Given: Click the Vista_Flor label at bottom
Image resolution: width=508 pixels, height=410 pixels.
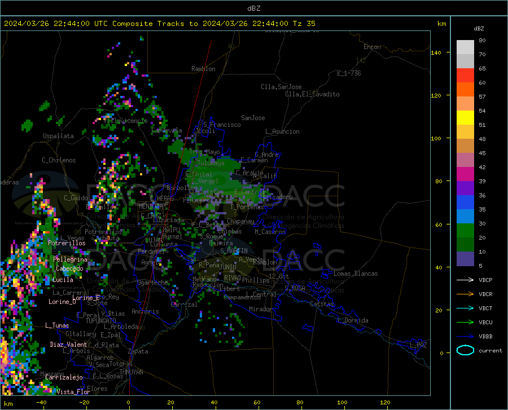Looking at the screenshot, I should point(73,392).
